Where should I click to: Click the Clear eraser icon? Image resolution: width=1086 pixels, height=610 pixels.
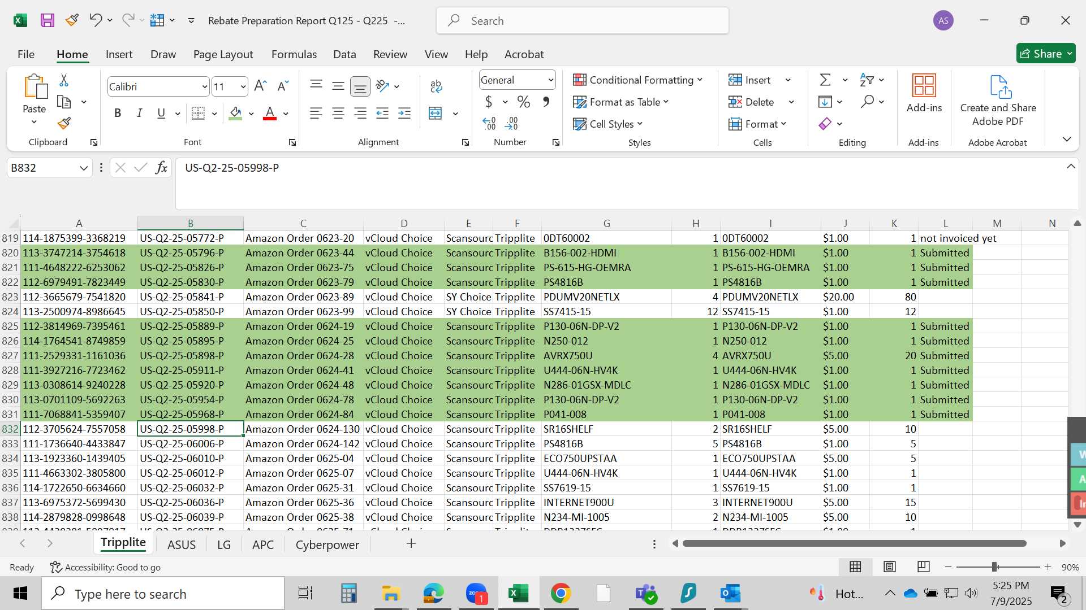[825, 124]
